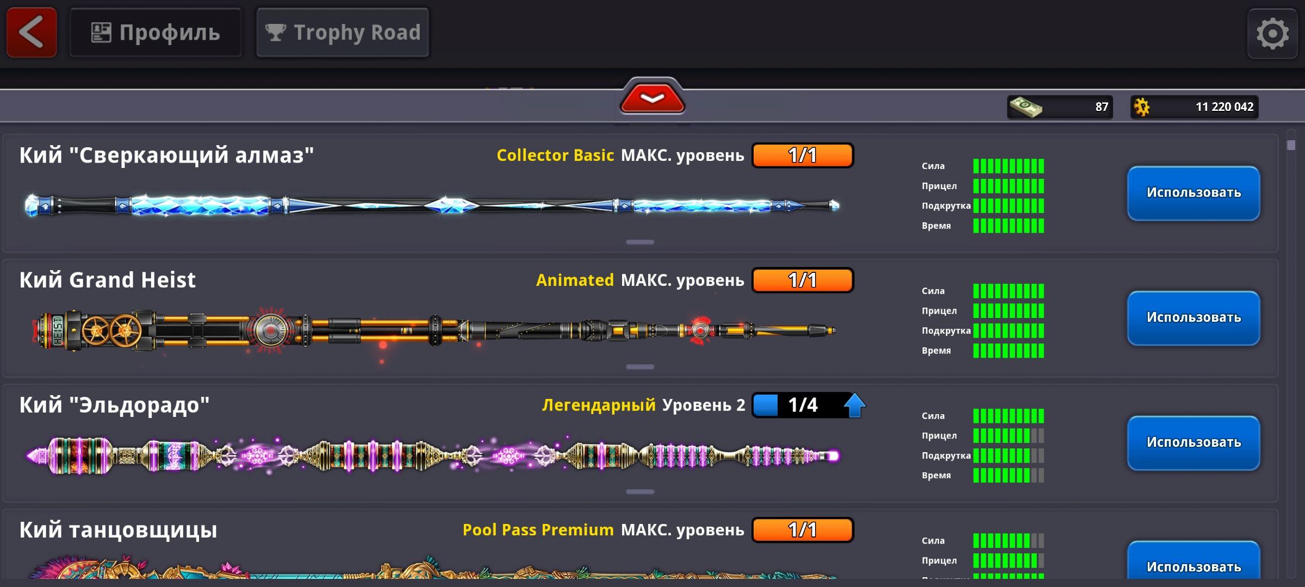Use the Grand Heist cue
This screenshot has width=1305, height=587.
(1194, 318)
